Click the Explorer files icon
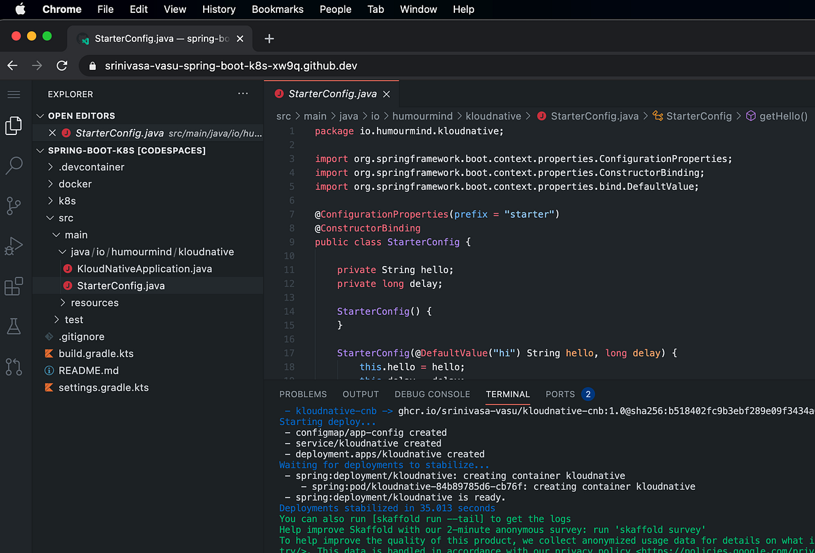Screen dimensions: 815x553 coord(15,125)
